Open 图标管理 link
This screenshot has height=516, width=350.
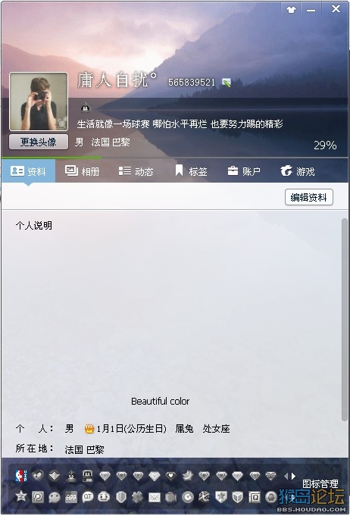320,483
